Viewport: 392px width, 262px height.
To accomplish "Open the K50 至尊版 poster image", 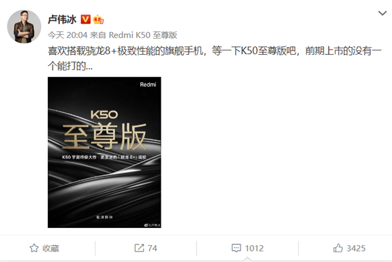I will (105, 152).
